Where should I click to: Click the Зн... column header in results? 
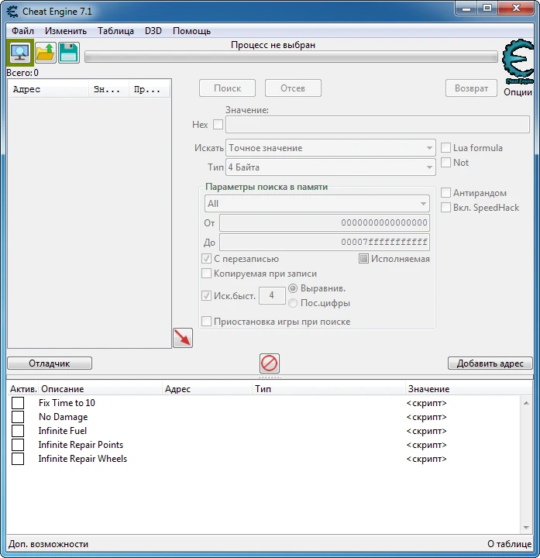[109, 89]
